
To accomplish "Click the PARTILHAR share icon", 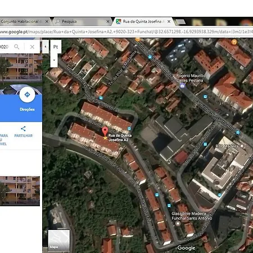I will coord(23,129).
